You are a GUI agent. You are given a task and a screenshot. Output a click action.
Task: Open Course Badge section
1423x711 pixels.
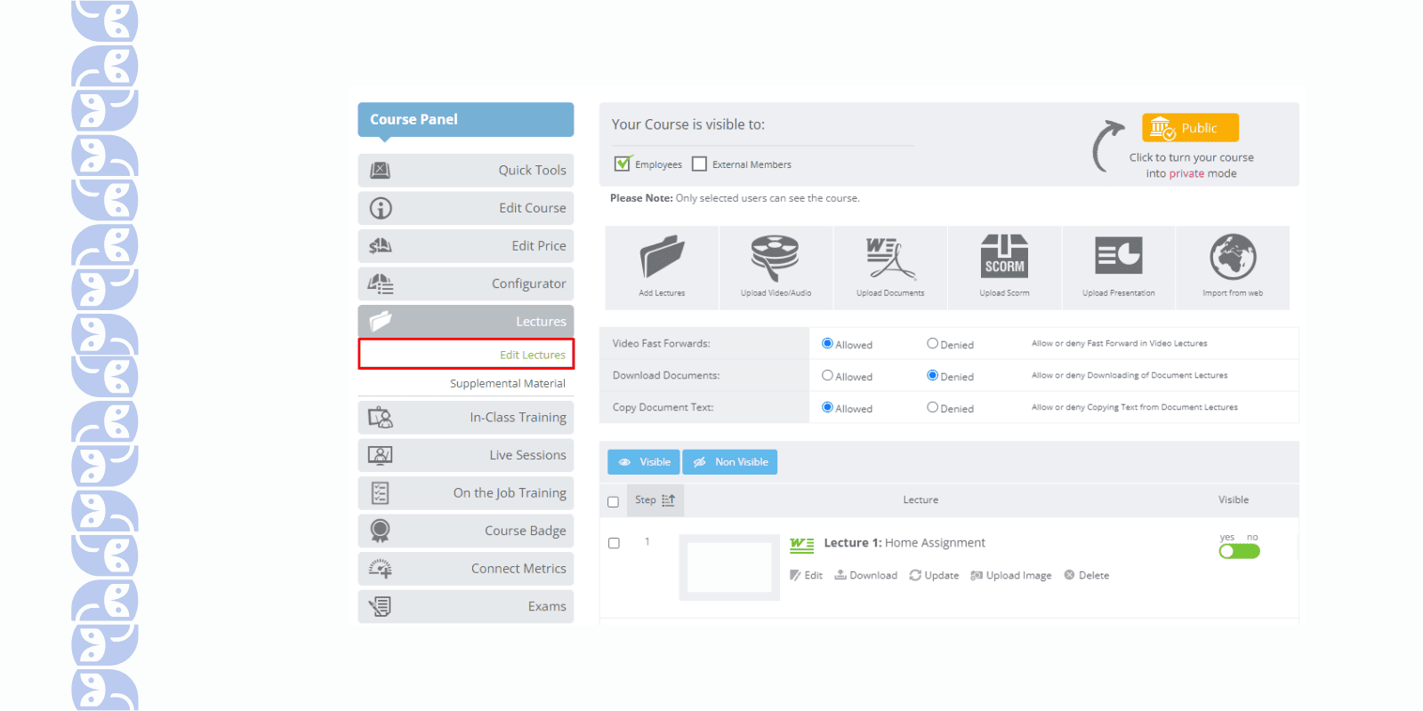pyautogui.click(x=465, y=531)
